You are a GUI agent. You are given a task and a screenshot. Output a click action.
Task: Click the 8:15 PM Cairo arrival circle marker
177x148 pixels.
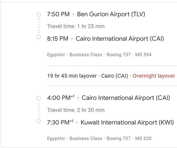[39, 37]
